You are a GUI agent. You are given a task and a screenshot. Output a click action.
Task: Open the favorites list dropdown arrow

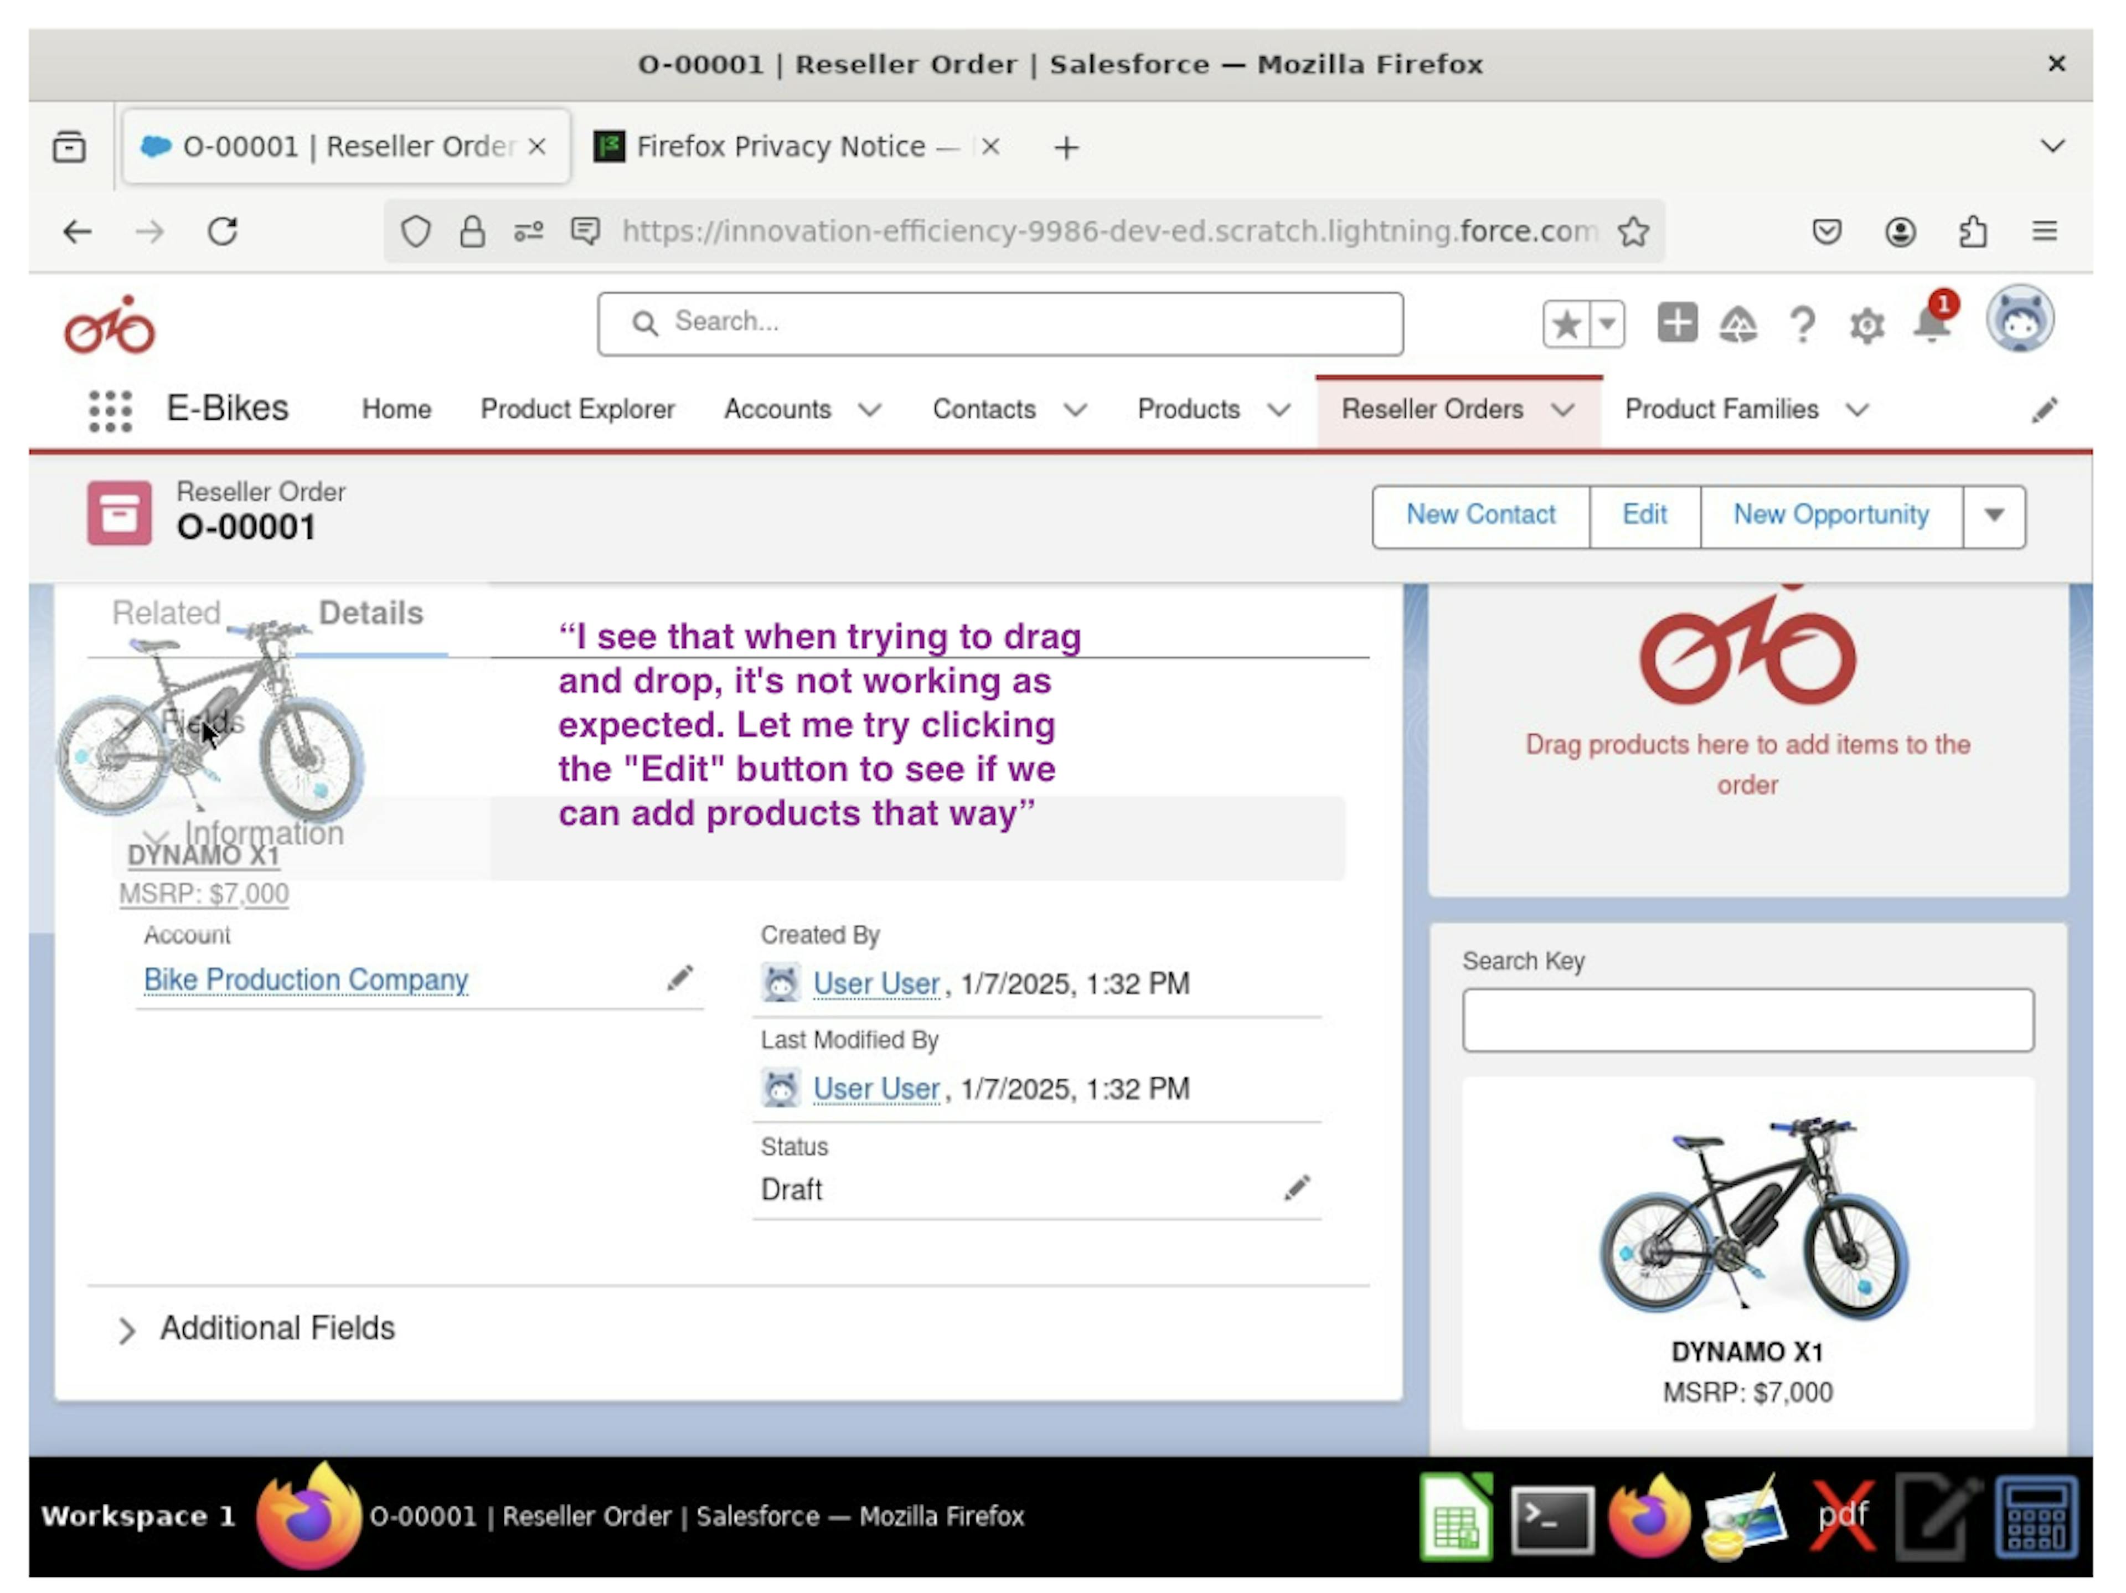[x=1607, y=324]
